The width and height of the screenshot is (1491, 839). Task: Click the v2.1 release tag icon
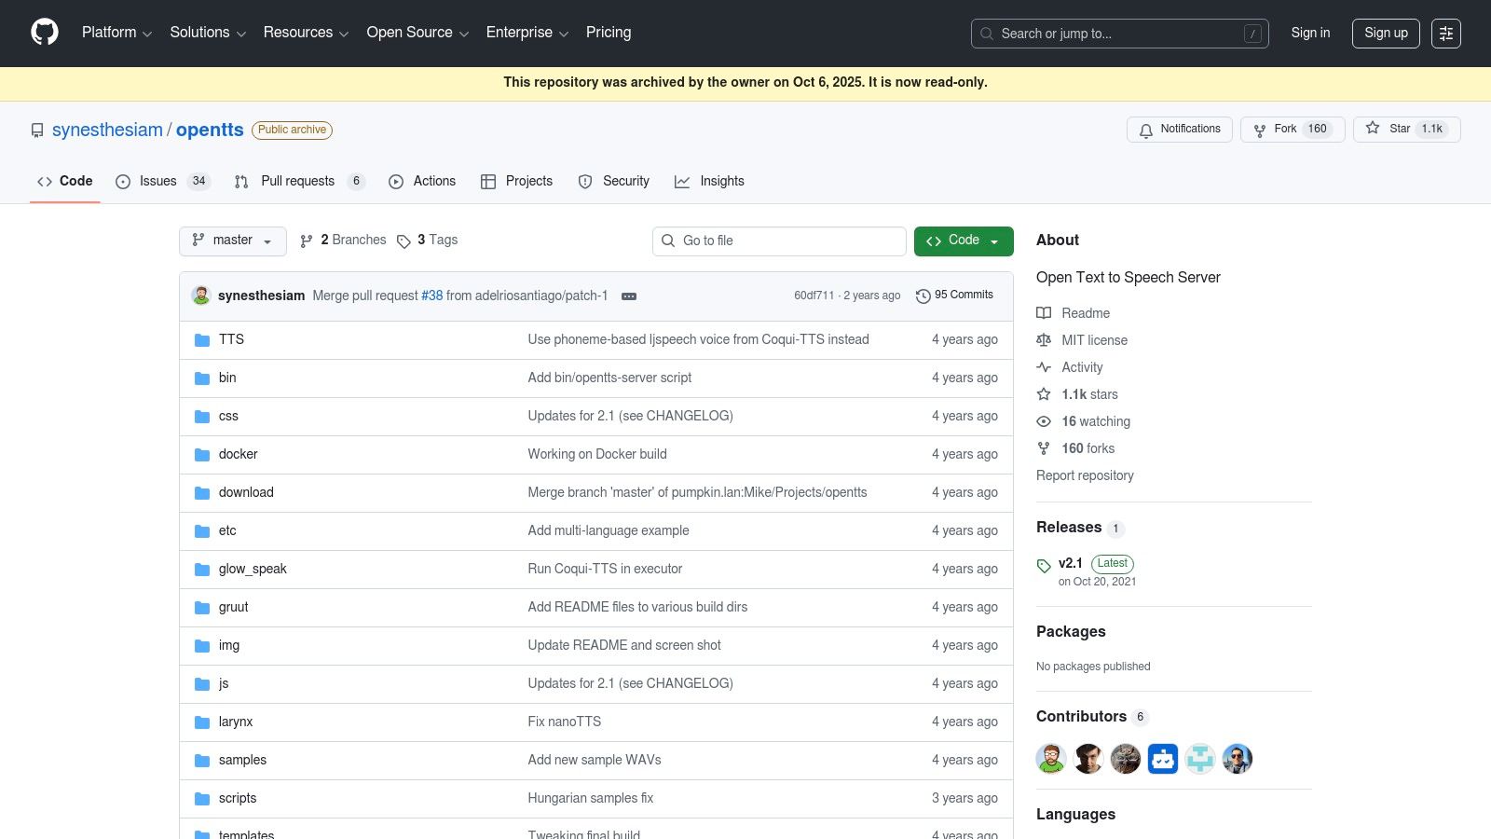(x=1044, y=566)
